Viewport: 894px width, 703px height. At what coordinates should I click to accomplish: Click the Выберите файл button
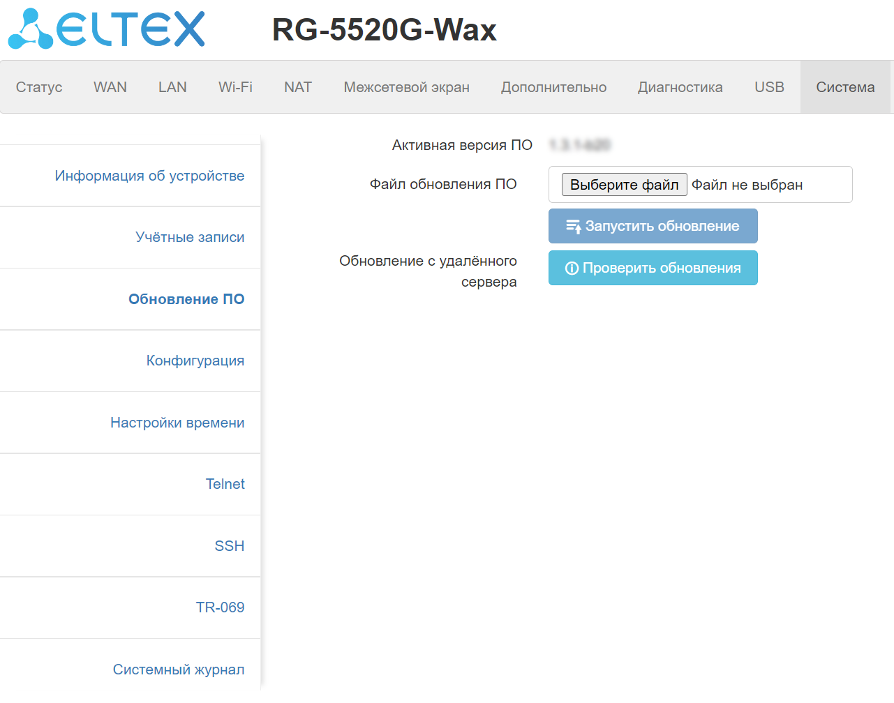[625, 185]
